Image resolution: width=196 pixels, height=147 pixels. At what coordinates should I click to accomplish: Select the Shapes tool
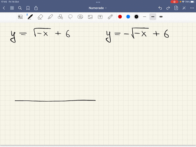(60, 17)
